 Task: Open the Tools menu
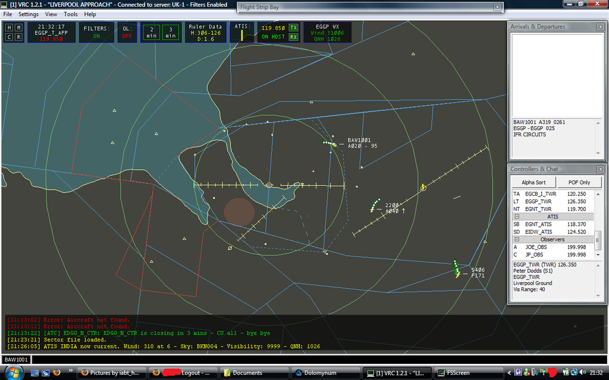tap(70, 14)
